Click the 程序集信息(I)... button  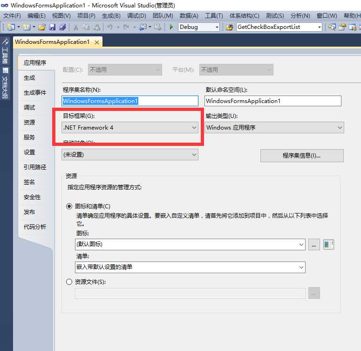(302, 156)
